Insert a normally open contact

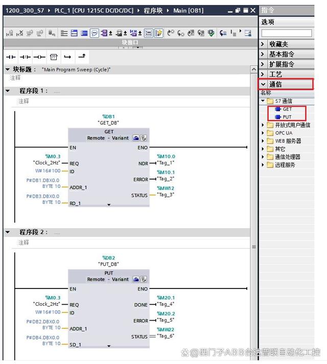pos(11,57)
